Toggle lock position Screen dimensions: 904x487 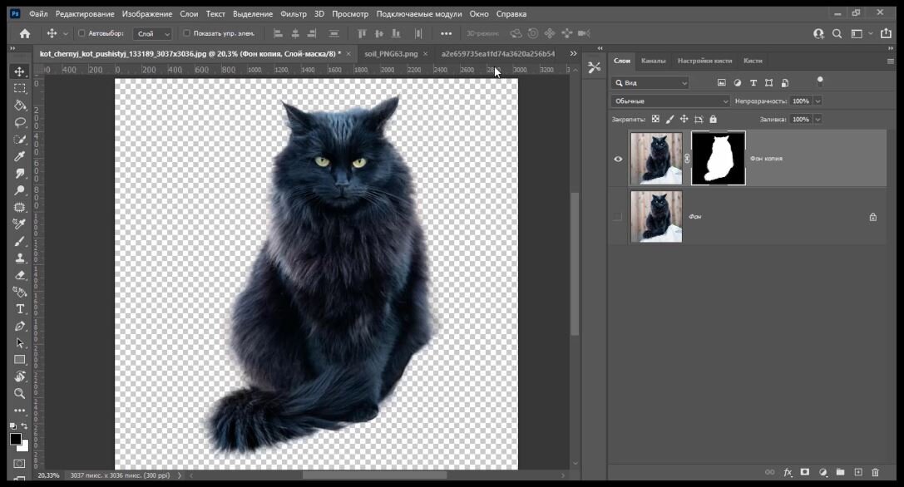click(684, 120)
